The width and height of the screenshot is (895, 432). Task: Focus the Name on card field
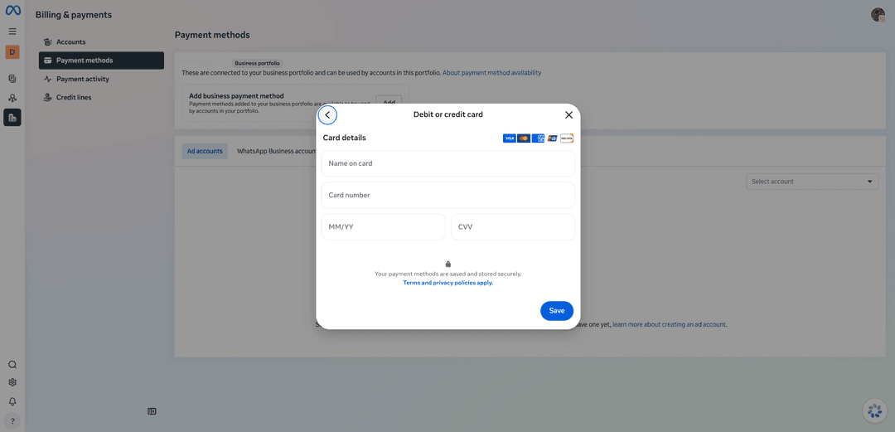448,163
